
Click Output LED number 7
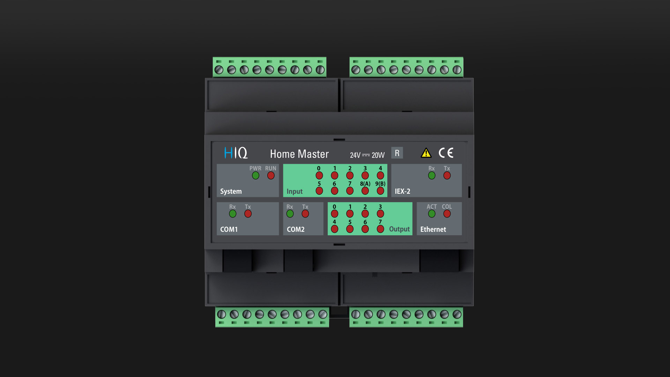click(381, 229)
